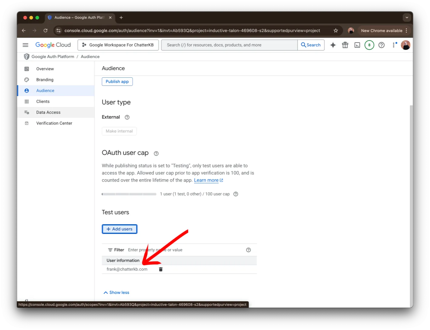Select Data Access in sidebar
The image size is (430, 330).
56,112
